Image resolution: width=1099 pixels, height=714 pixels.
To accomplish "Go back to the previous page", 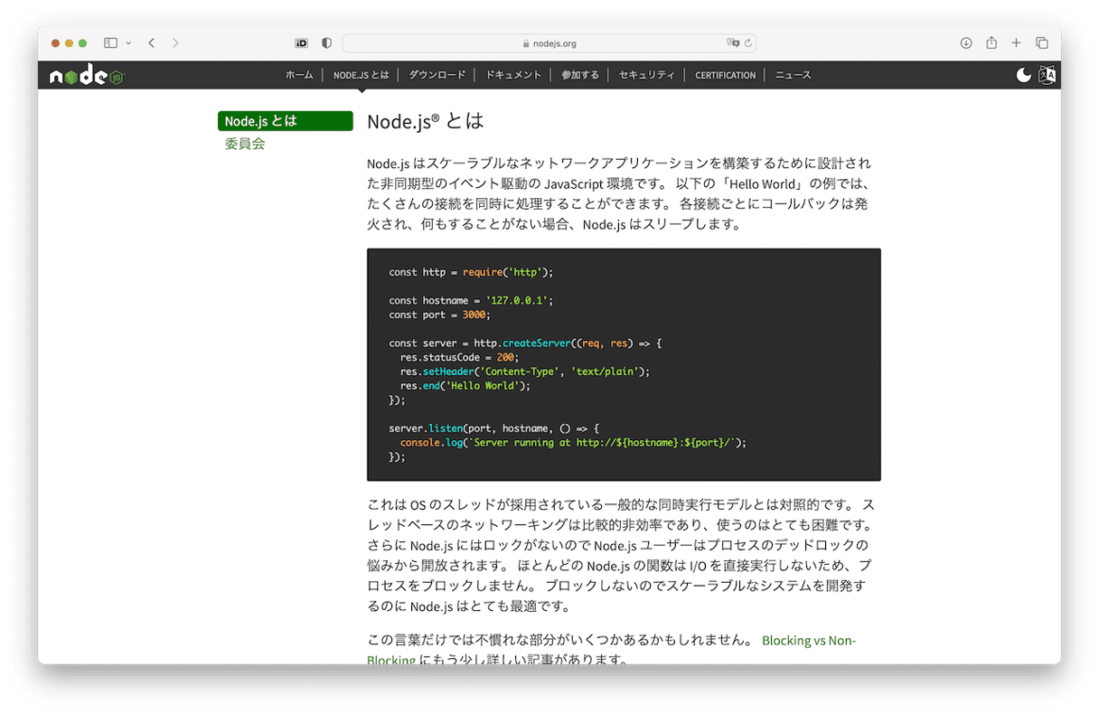I will pos(151,42).
